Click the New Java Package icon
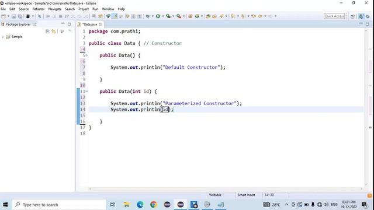The width and height of the screenshot is (374, 210). coord(190,16)
